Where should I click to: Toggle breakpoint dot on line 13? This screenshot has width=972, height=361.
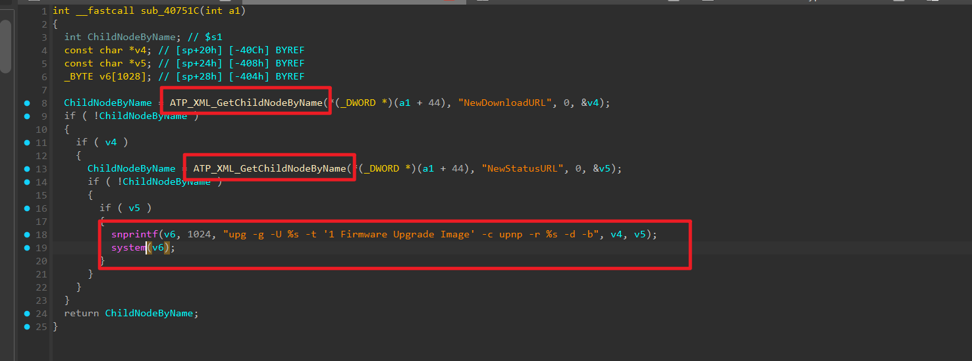pos(27,169)
